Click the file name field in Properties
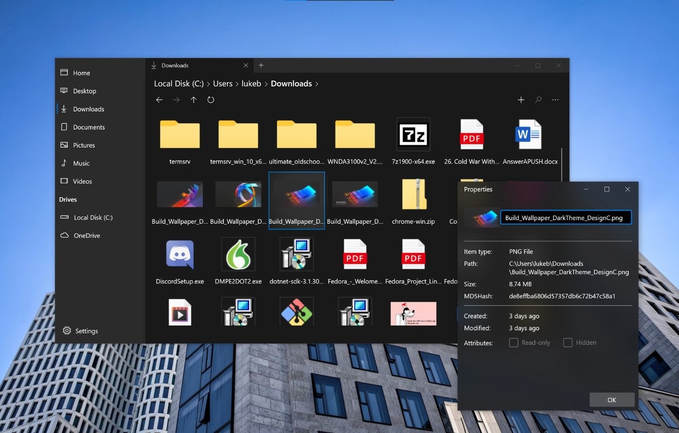Image resolution: width=679 pixels, height=433 pixels. (x=565, y=218)
